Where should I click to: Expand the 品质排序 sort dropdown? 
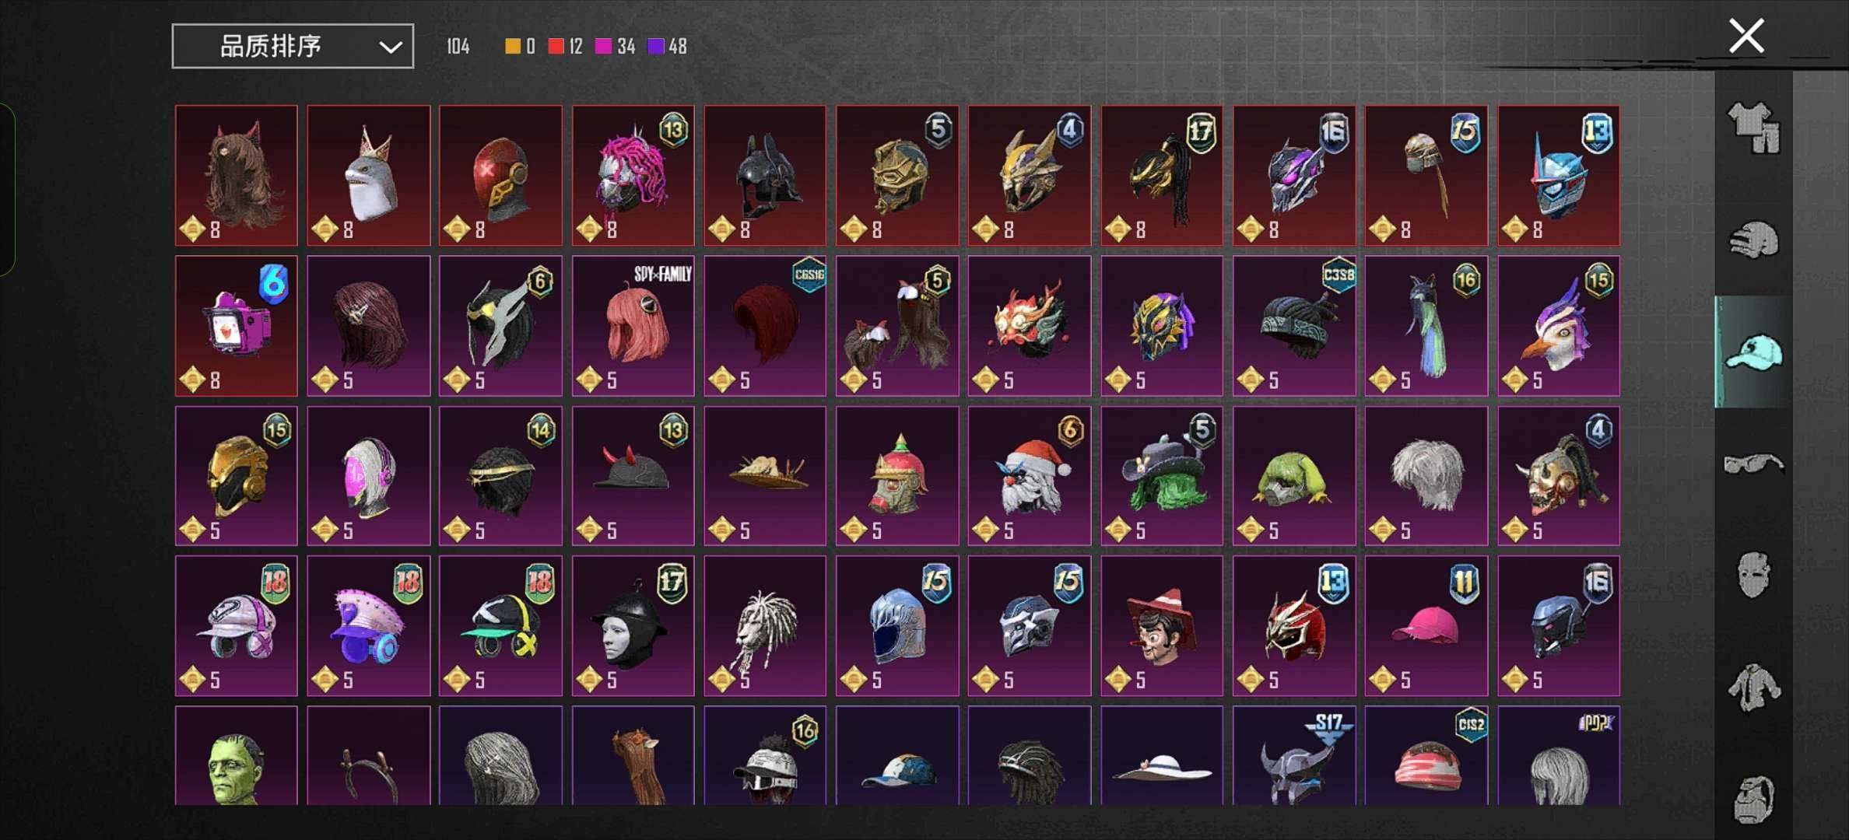(293, 47)
